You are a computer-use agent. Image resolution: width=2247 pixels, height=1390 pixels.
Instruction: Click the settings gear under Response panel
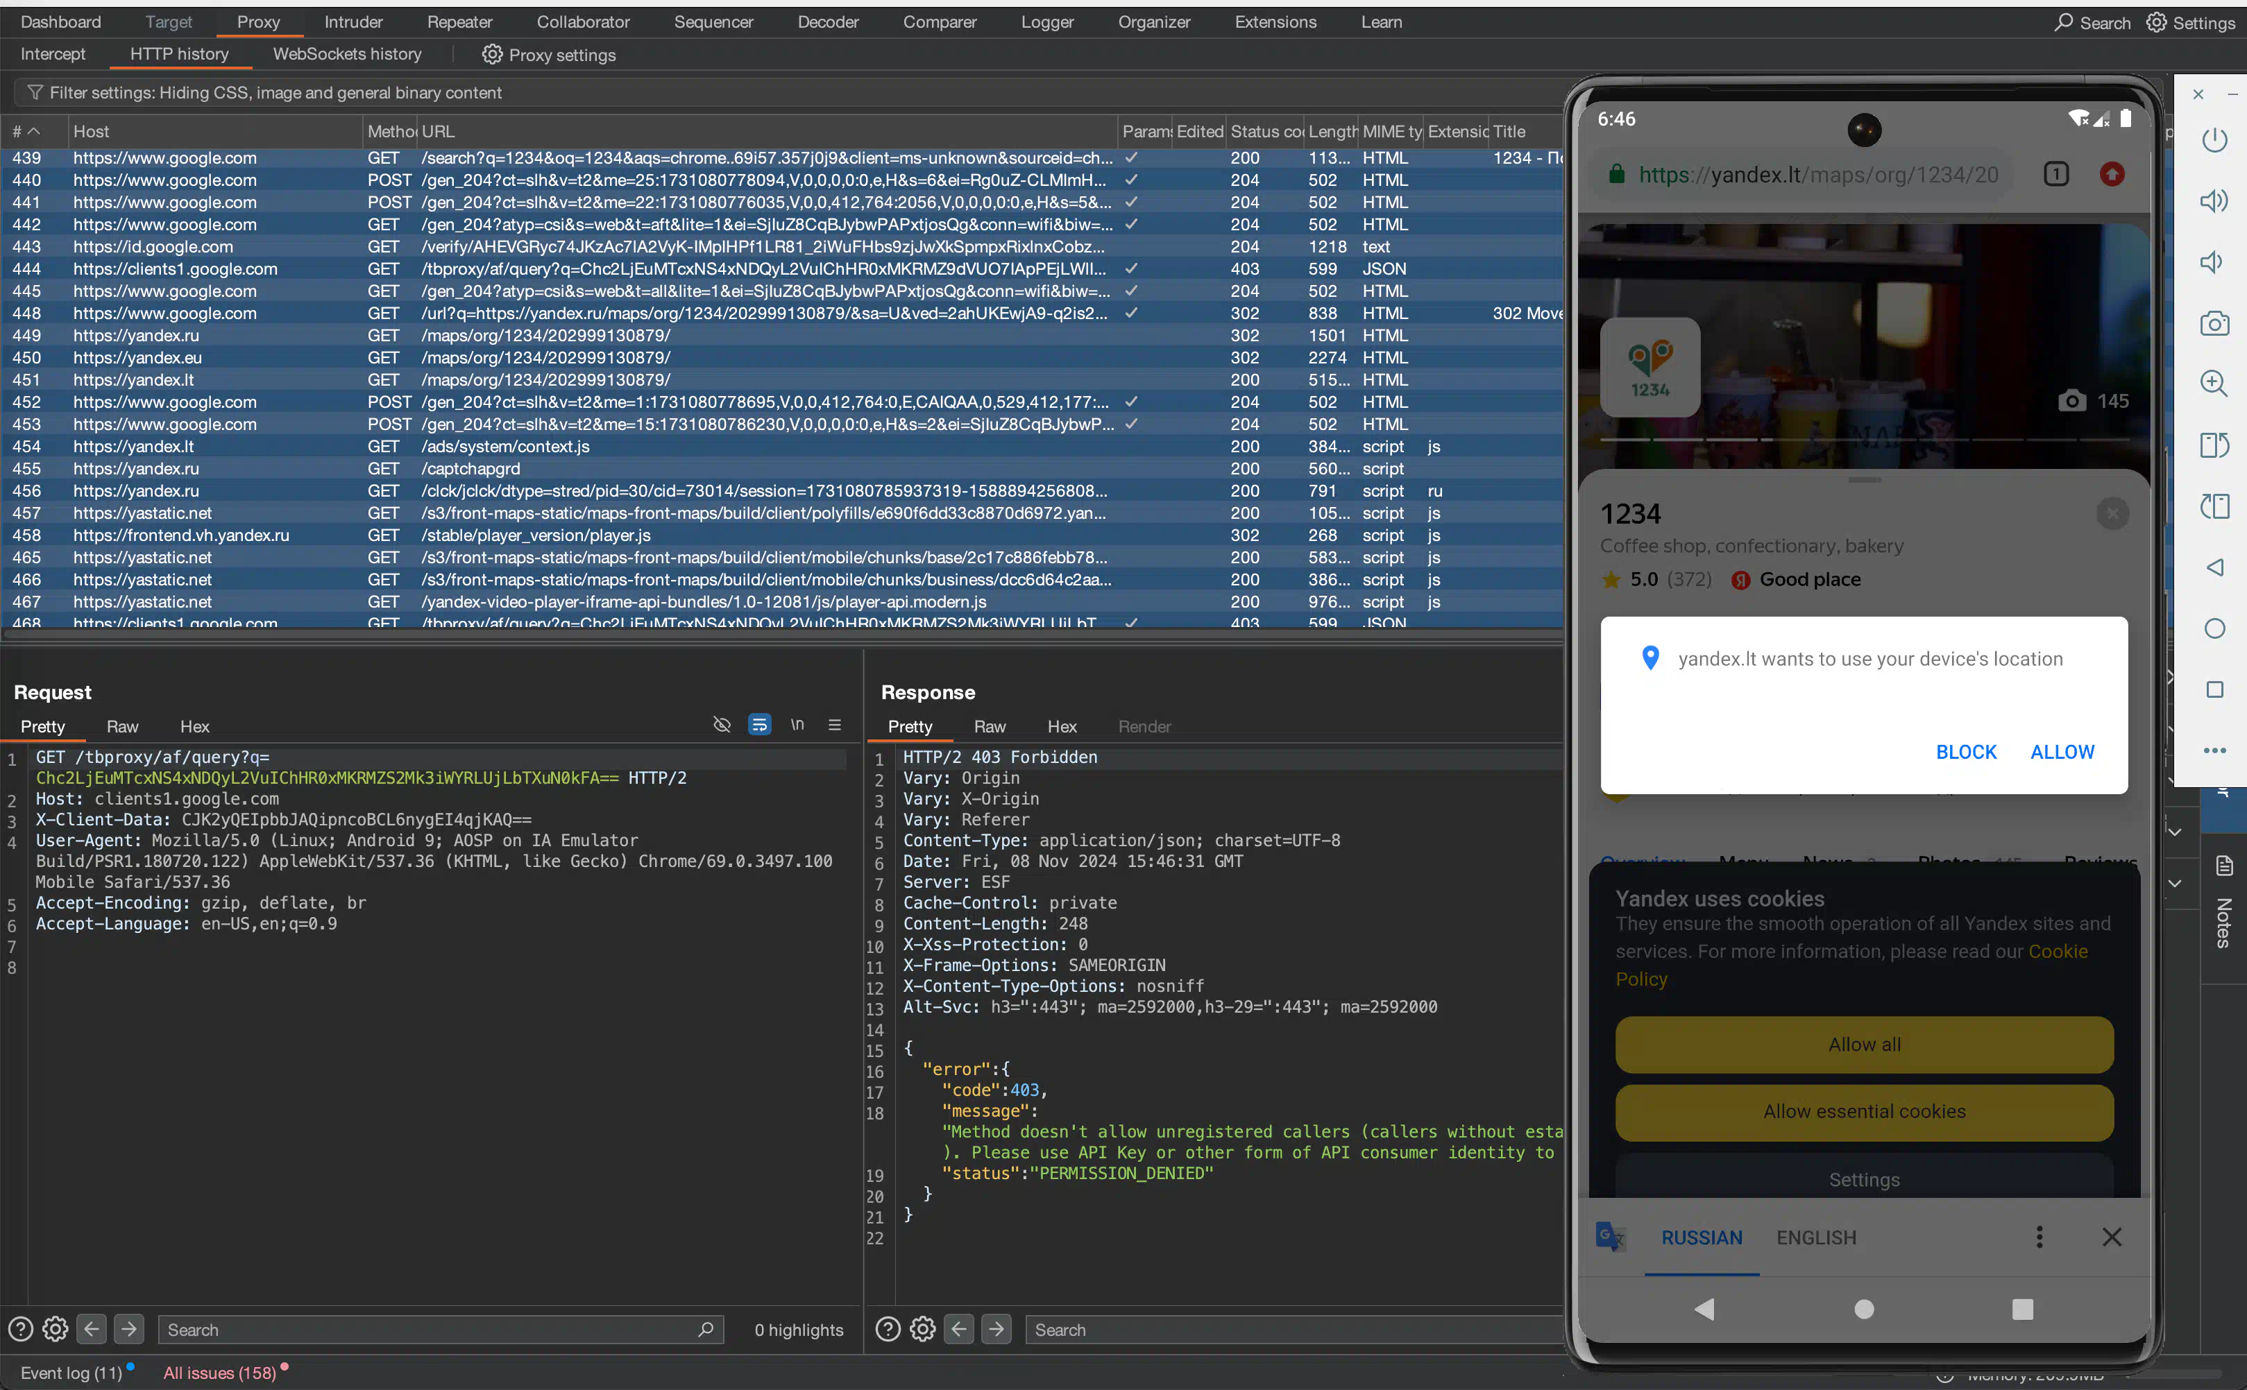922,1328
